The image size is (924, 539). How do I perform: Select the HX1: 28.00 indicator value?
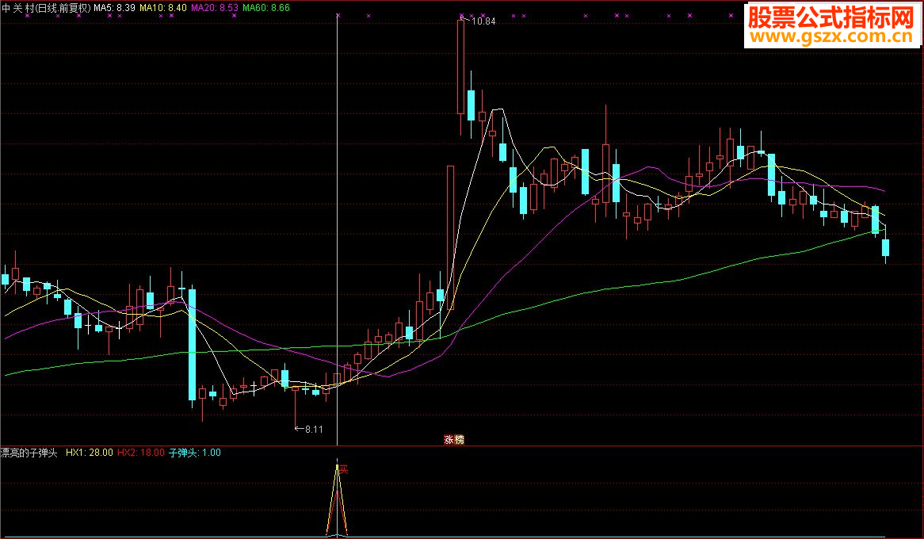point(89,453)
